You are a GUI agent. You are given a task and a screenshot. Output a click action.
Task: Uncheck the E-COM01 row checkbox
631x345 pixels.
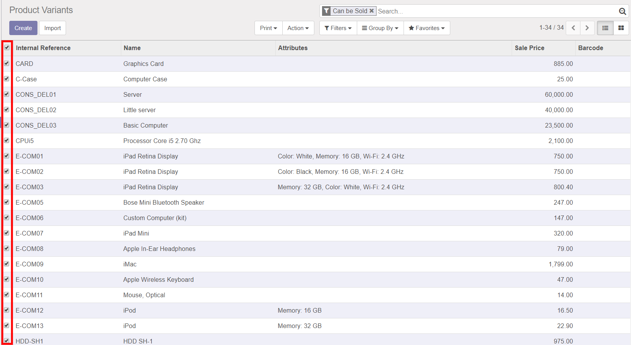[x=7, y=156]
